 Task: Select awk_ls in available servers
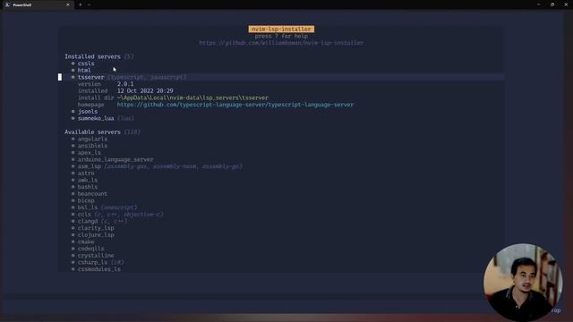click(x=88, y=180)
